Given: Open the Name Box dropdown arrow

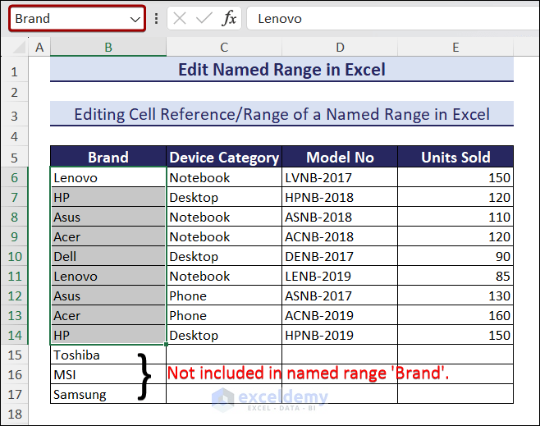Looking at the screenshot, I should (x=135, y=19).
